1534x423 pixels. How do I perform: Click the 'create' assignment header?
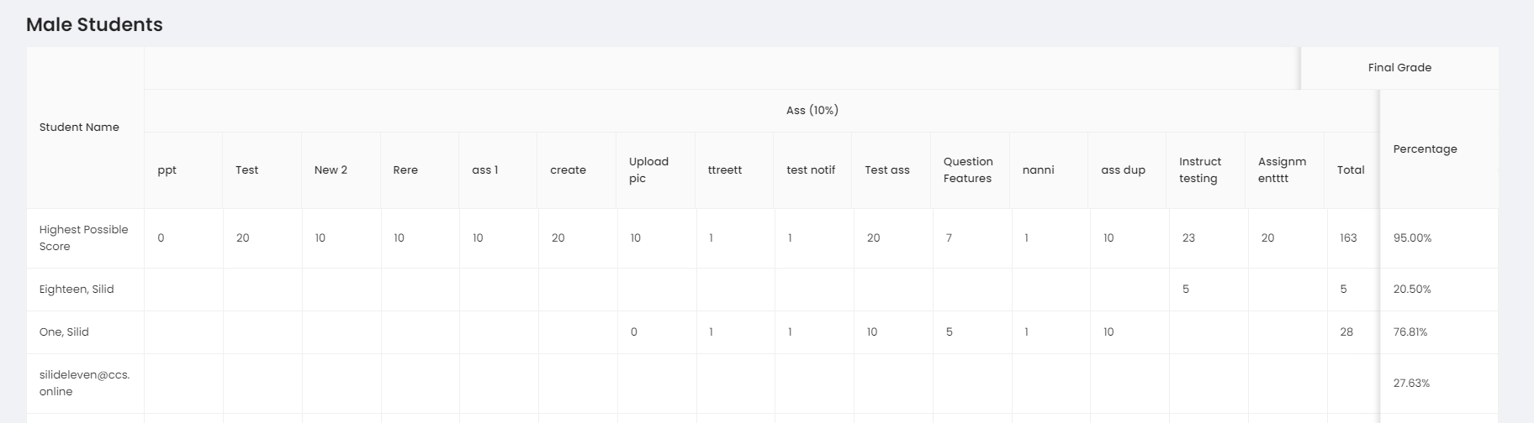pos(568,170)
